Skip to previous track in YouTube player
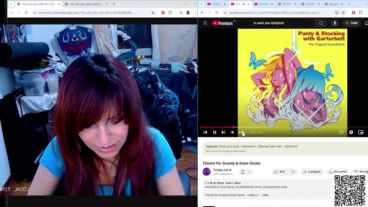Screen dimensions: 368x207 (205, 132)
